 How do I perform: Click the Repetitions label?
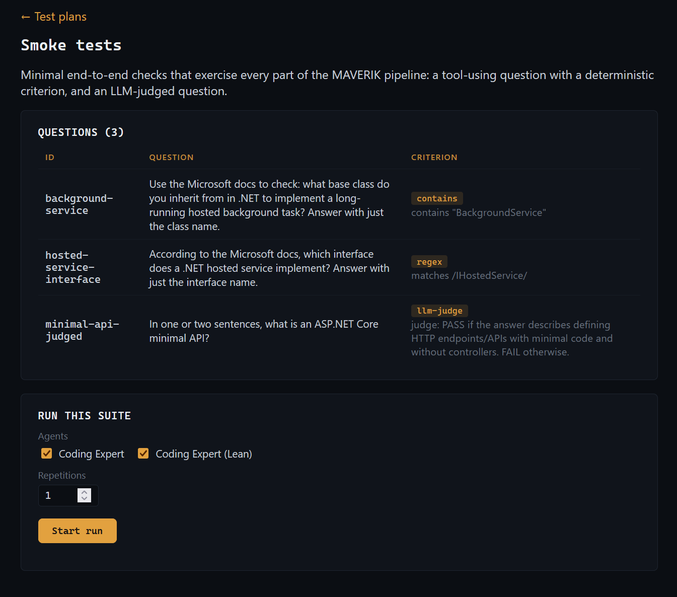[62, 475]
